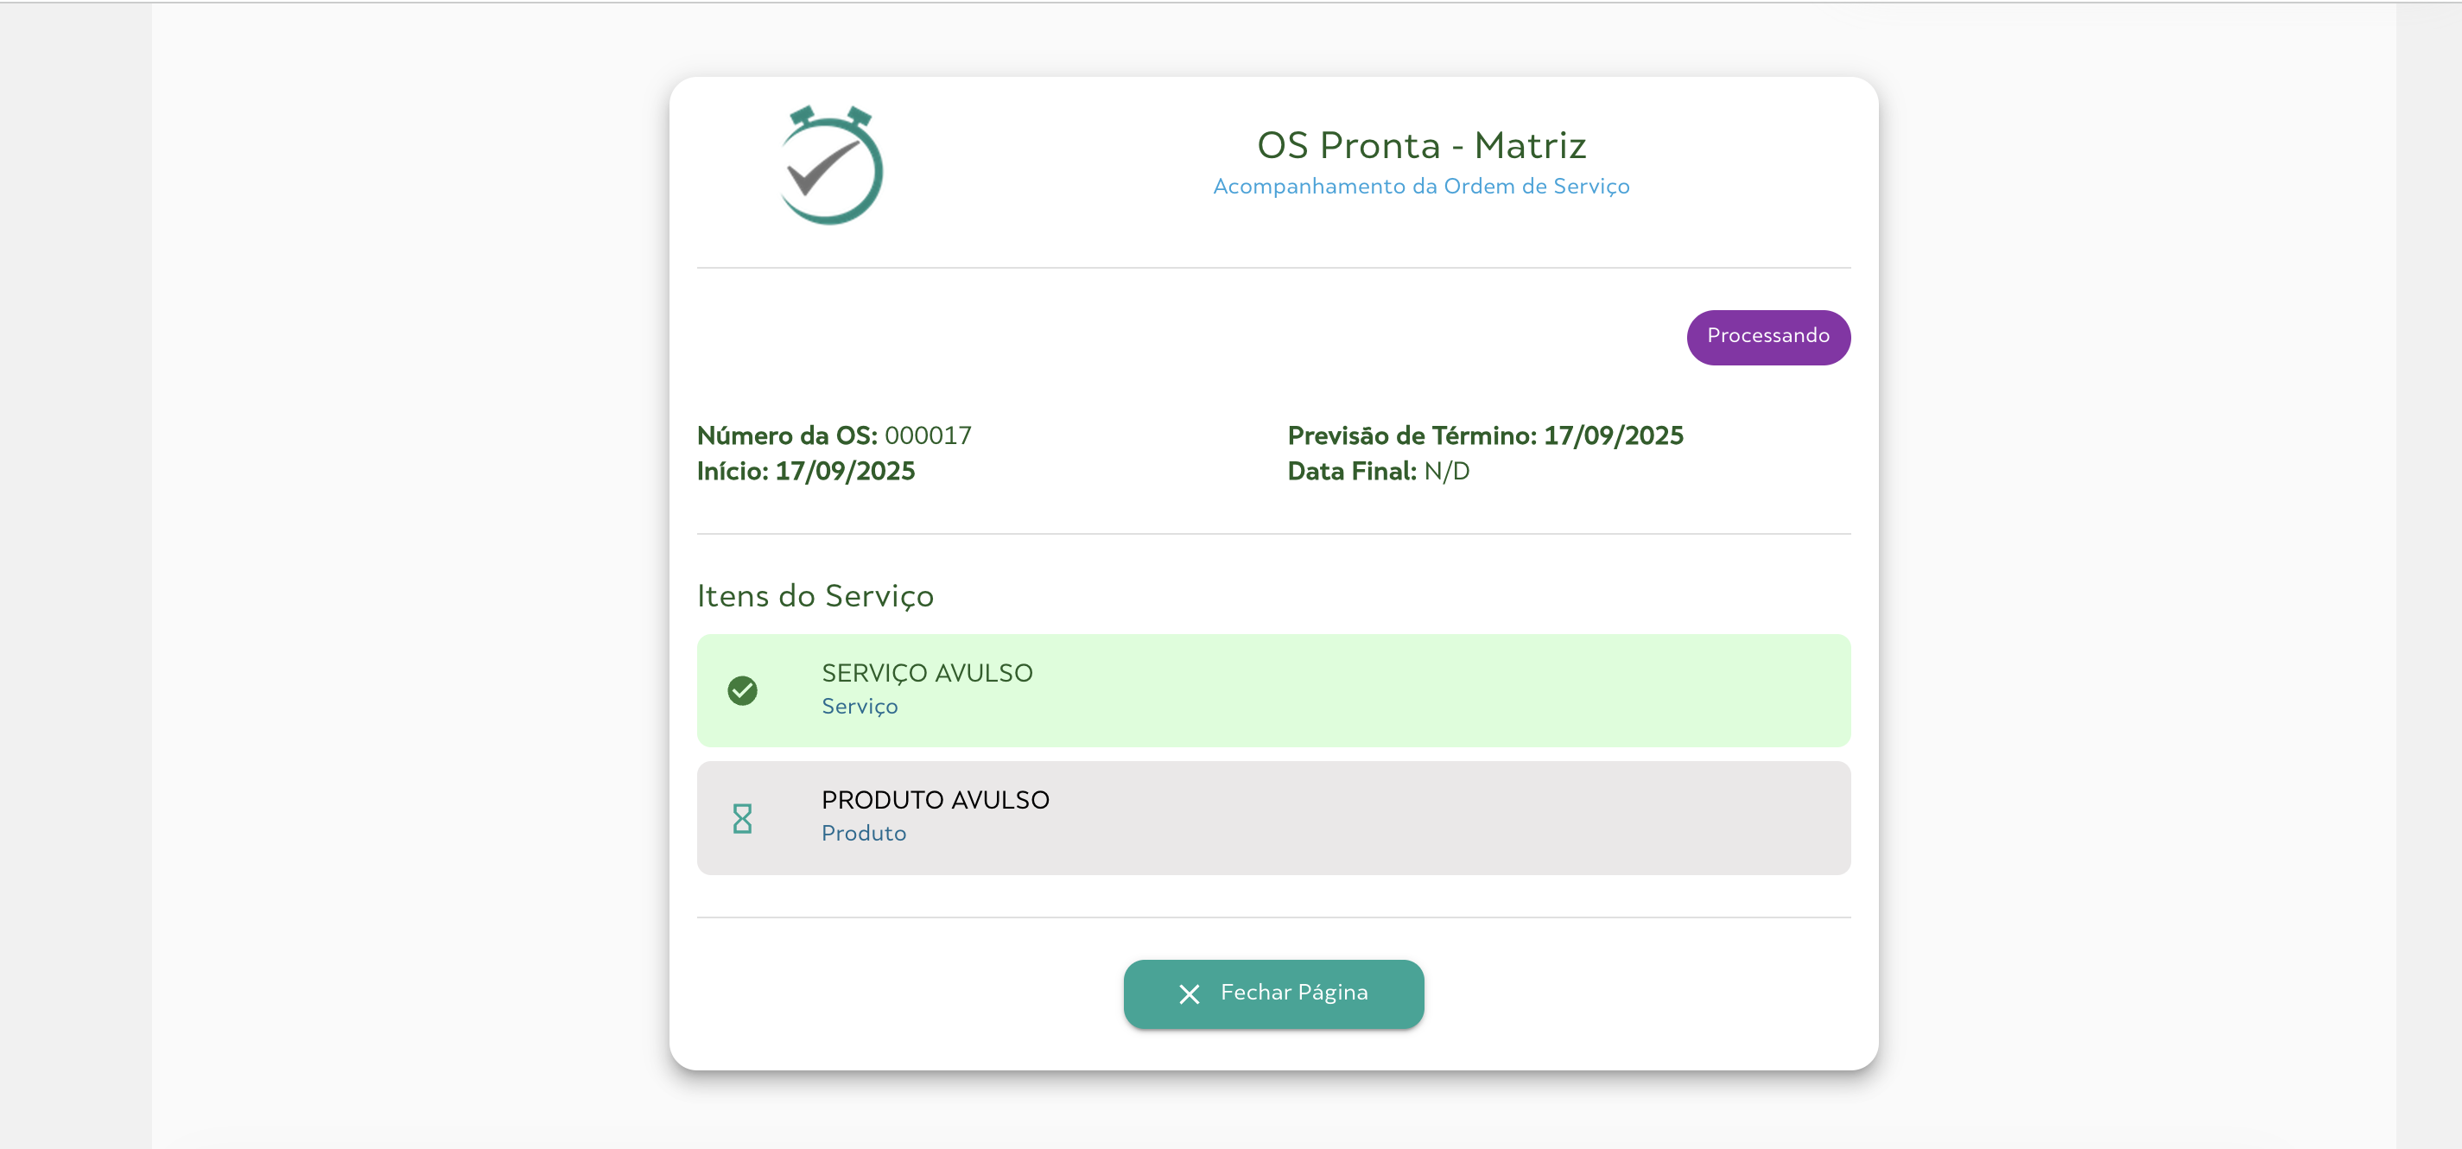This screenshot has height=1149, width=2462.
Task: Click the Início 17/09/2025 date
Action: coord(805,471)
